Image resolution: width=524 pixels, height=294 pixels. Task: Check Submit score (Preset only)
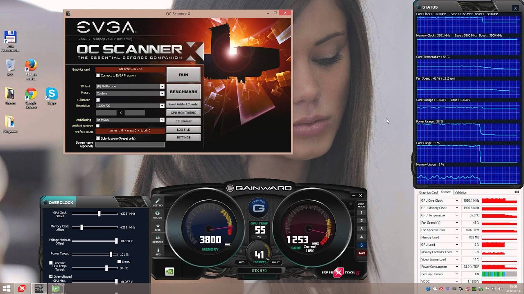98,138
